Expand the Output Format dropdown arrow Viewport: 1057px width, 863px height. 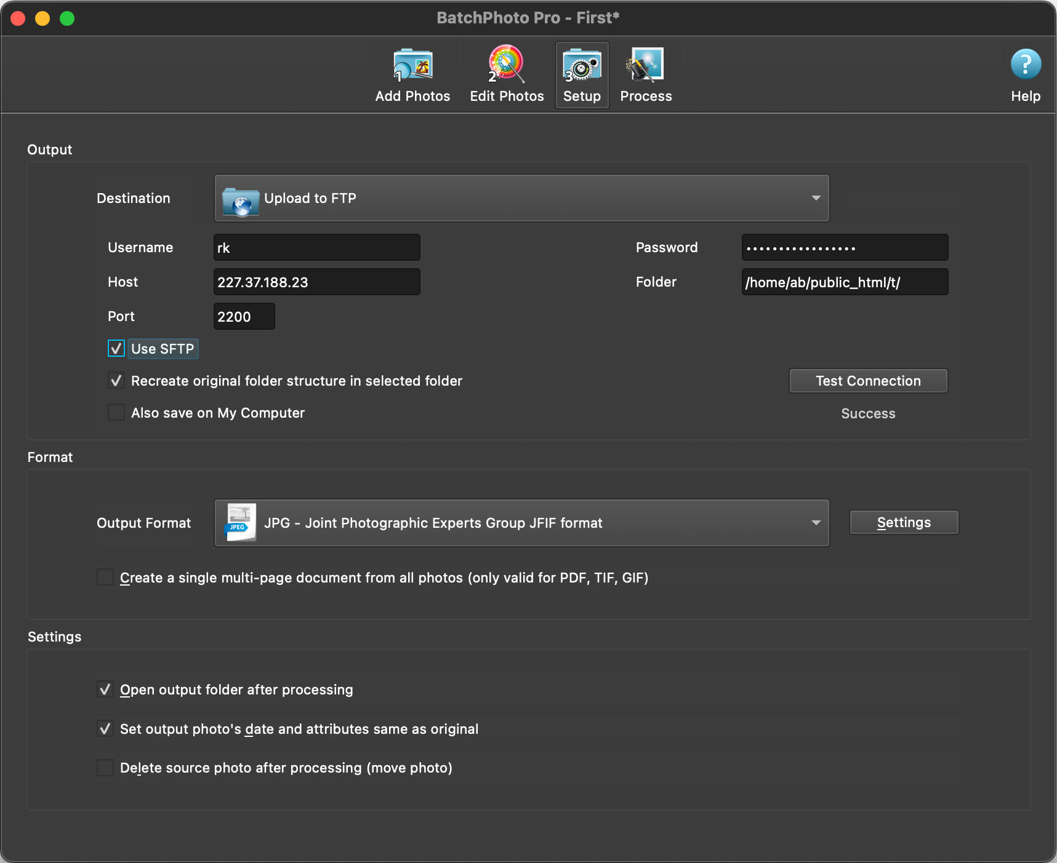pos(816,523)
